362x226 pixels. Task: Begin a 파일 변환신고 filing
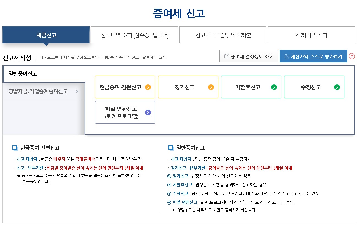[125, 112]
